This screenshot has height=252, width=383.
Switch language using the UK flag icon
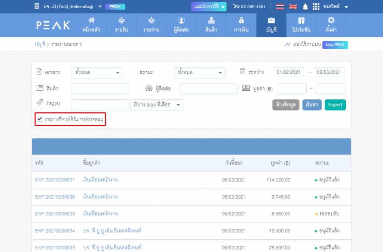click(293, 7)
